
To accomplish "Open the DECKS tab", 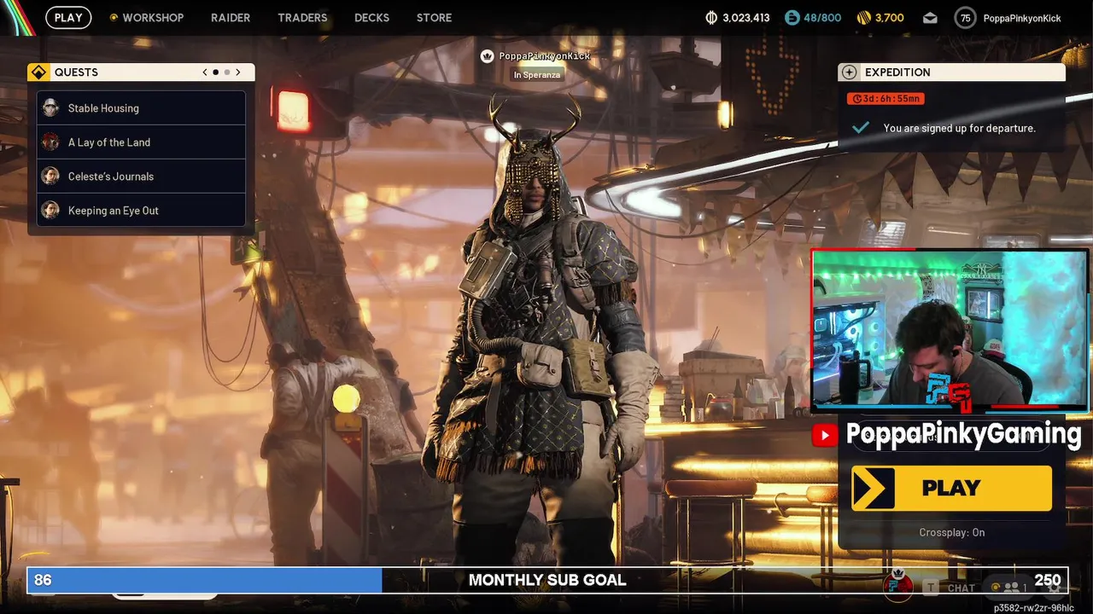I will (x=371, y=18).
